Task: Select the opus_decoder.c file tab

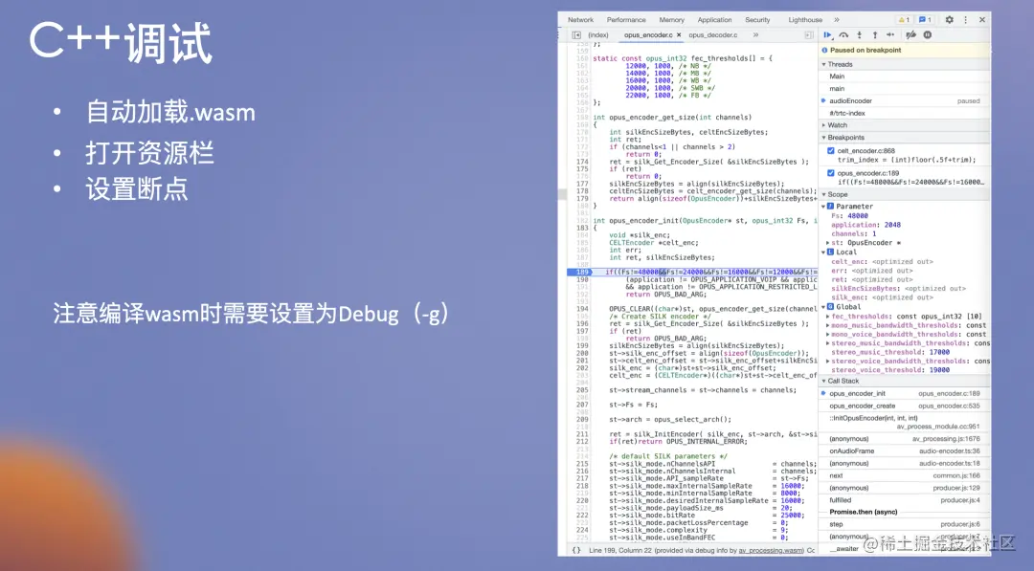Action: coord(713,34)
